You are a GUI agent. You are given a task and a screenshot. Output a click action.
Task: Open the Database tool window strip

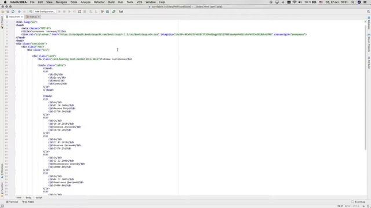coord(369,23)
